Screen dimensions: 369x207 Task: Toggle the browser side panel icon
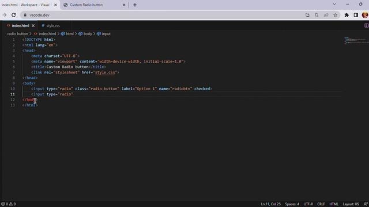click(356, 15)
